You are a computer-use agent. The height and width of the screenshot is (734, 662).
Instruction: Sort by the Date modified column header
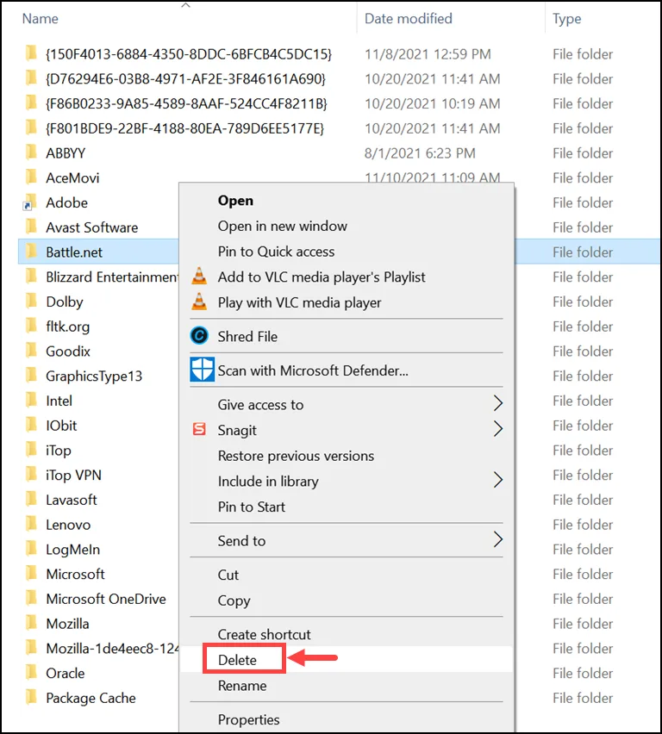pos(408,18)
